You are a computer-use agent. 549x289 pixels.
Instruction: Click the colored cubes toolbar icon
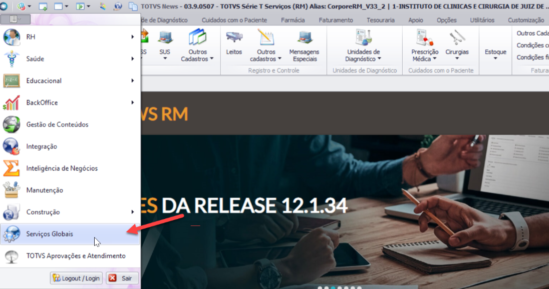21,6
